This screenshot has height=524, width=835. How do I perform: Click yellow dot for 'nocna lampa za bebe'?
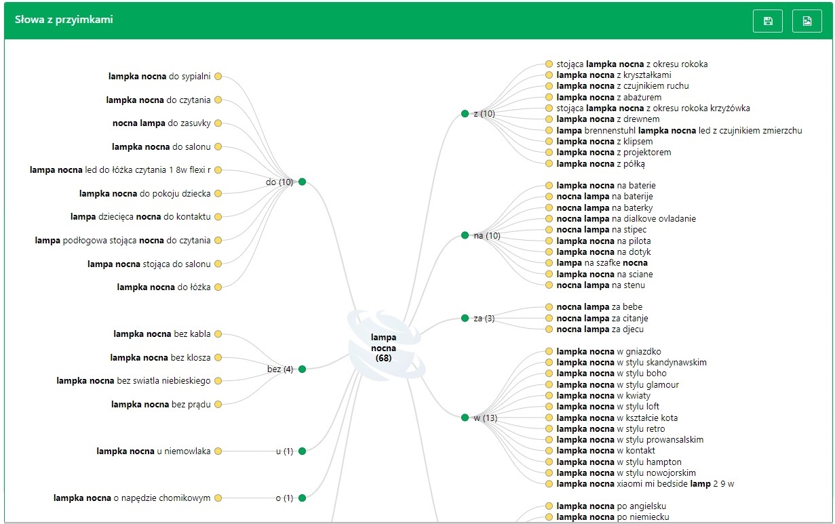click(549, 307)
